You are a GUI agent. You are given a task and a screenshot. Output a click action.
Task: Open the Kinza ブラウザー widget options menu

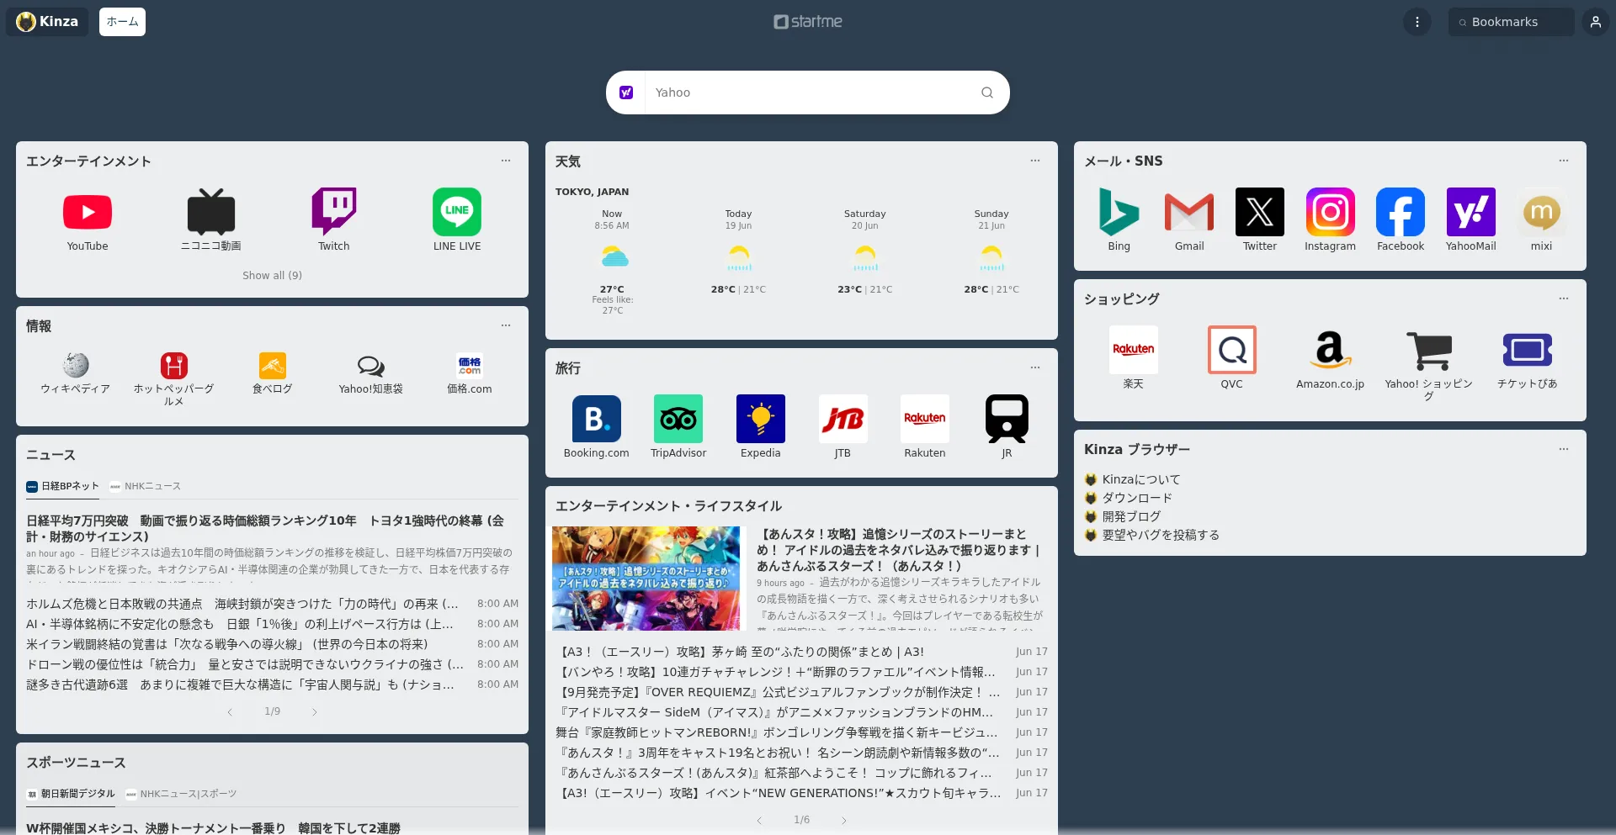1564,449
